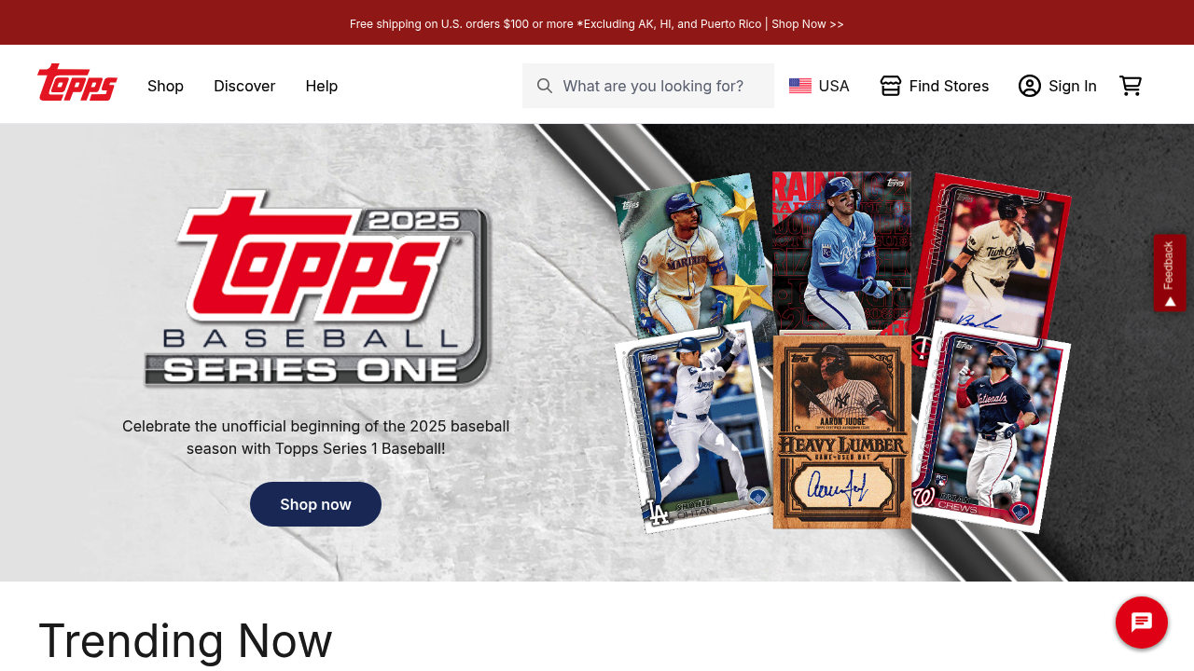
Task: Focus the 'What are you looking for?' search field
Action: 648,86
